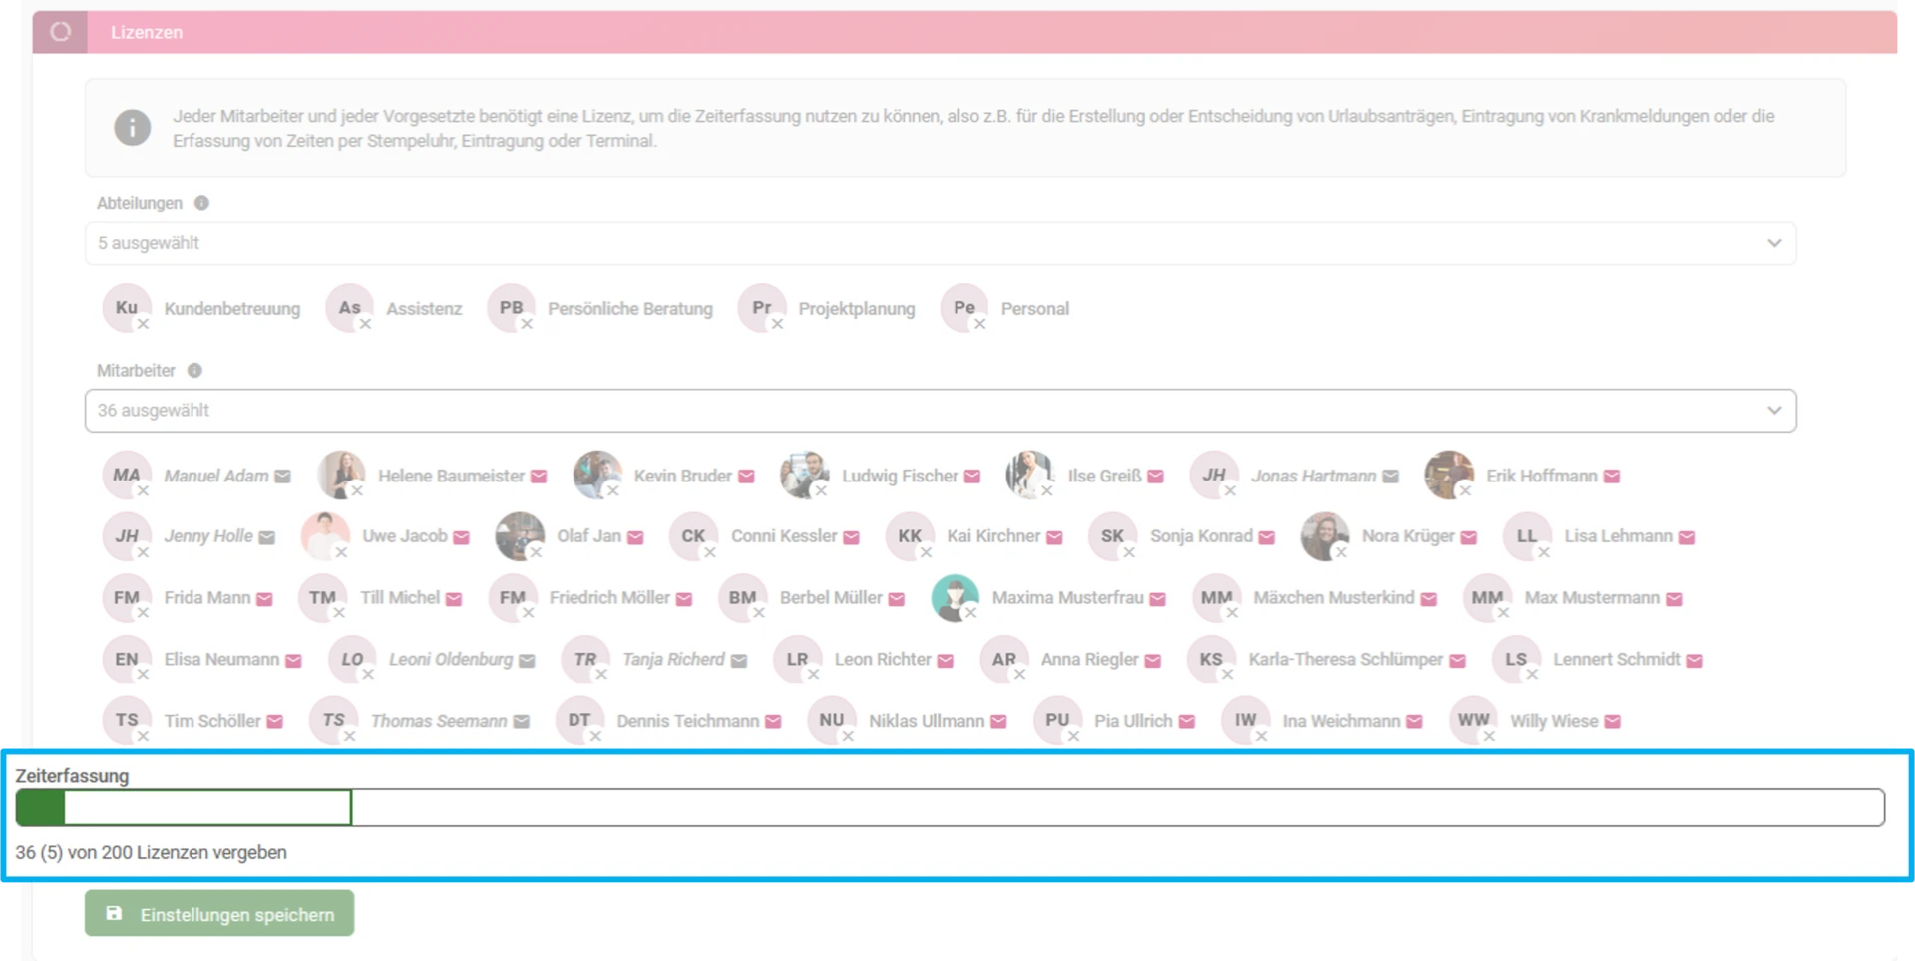
Task: Click mail icon next to Jenny Holle
Action: (x=267, y=537)
